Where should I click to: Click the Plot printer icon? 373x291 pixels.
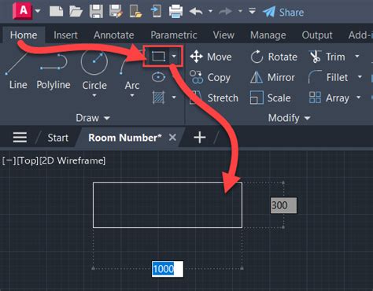175,12
